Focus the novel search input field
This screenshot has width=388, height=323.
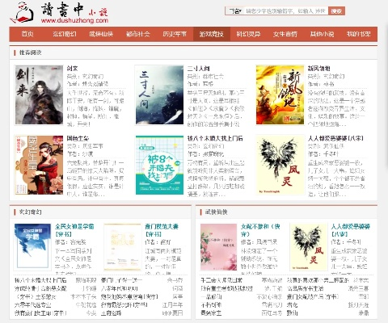point(286,11)
